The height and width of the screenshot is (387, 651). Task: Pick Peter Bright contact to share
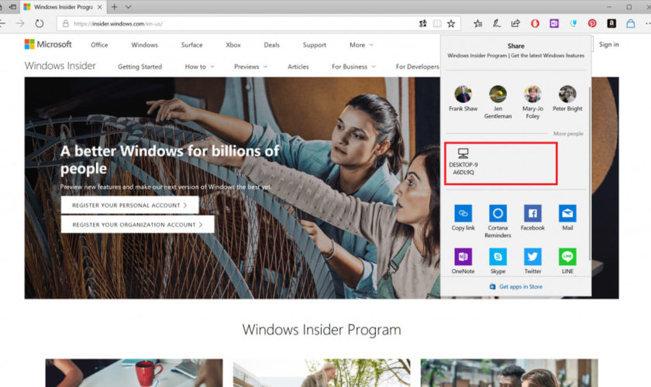(x=567, y=95)
